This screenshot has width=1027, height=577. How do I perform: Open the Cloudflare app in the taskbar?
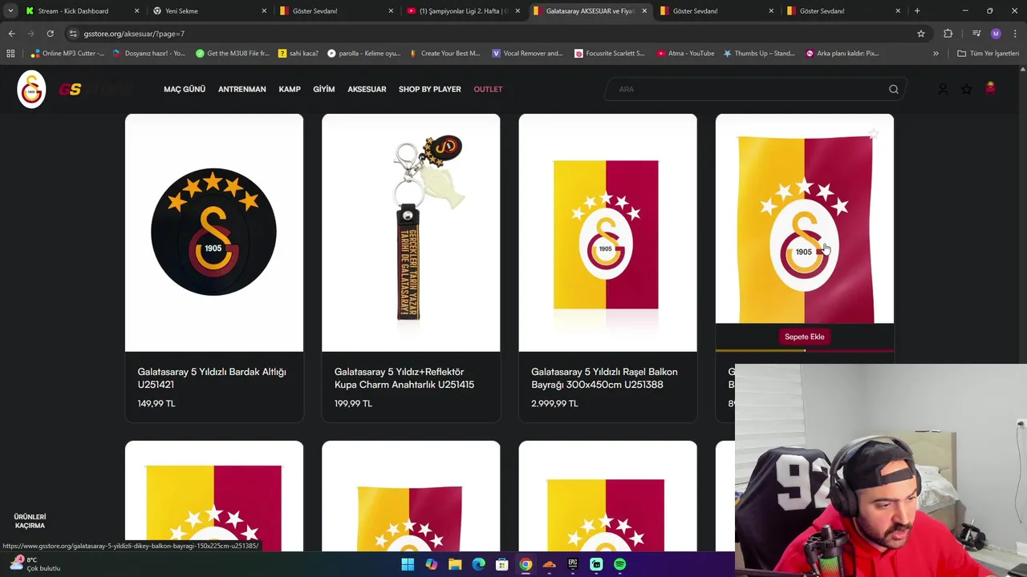click(x=549, y=564)
